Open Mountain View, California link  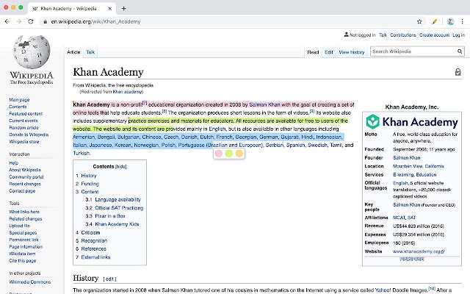pyautogui.click(x=419, y=166)
